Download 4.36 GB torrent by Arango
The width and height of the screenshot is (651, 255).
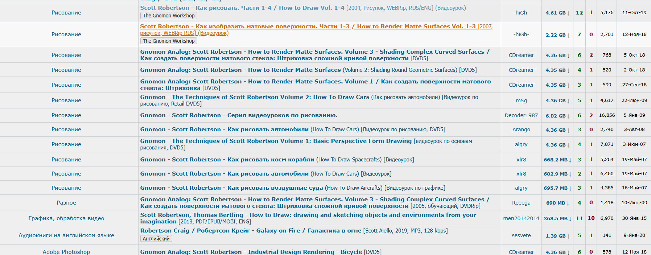557,130
